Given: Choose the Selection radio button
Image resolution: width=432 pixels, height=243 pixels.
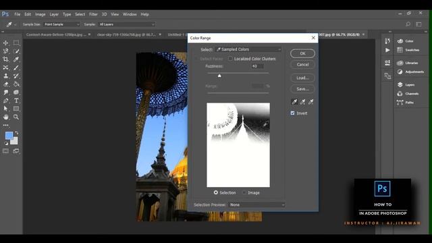Looking at the screenshot, I should pyautogui.click(x=216, y=192).
